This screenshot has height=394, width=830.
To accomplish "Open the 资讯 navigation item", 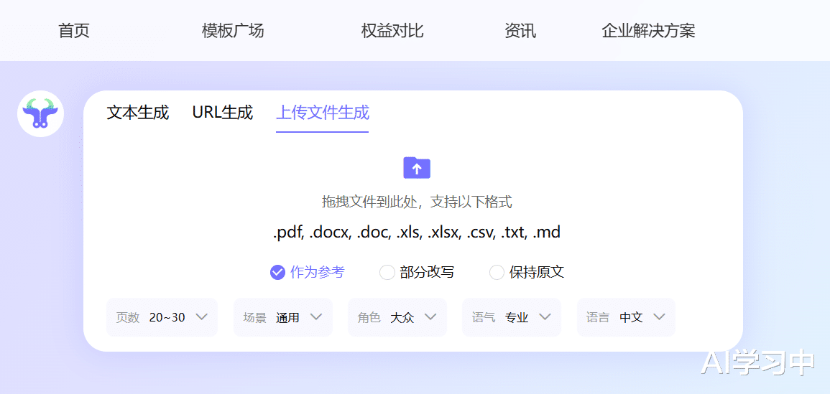I will pyautogui.click(x=520, y=31).
